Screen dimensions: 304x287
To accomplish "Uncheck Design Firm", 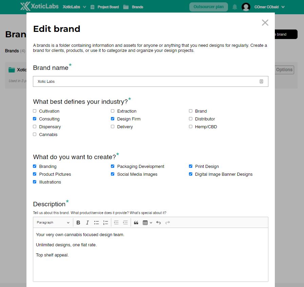I will [x=112, y=119].
